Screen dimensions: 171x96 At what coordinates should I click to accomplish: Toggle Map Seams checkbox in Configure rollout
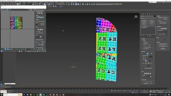pos(143,42)
